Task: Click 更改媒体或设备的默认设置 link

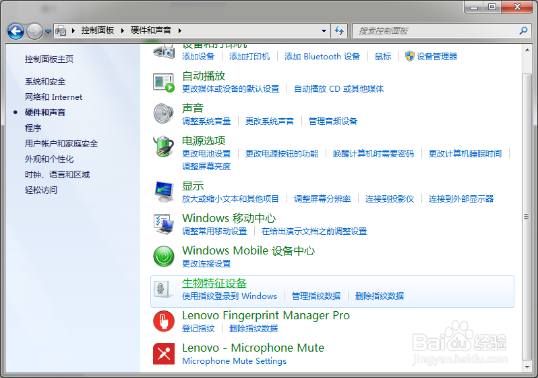Action: [231, 89]
